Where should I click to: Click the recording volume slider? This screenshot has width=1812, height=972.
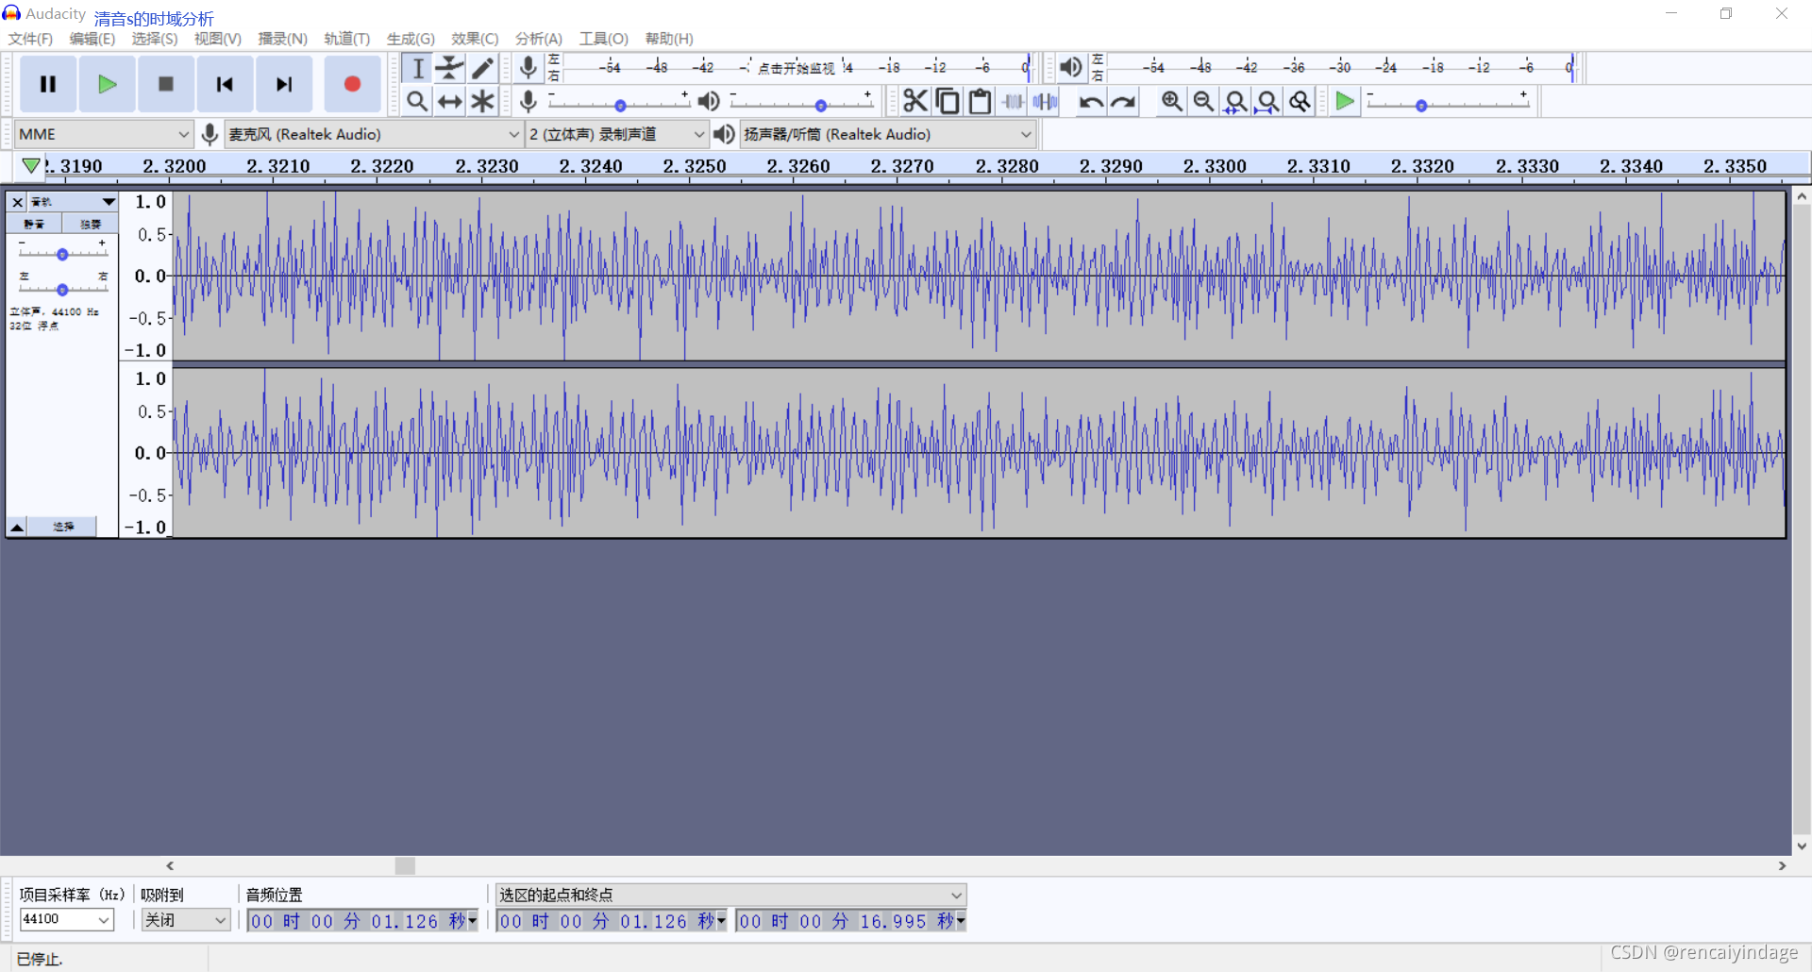[619, 105]
